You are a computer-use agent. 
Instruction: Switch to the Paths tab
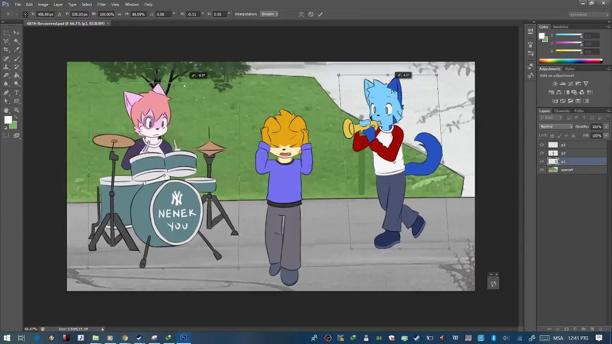point(579,111)
